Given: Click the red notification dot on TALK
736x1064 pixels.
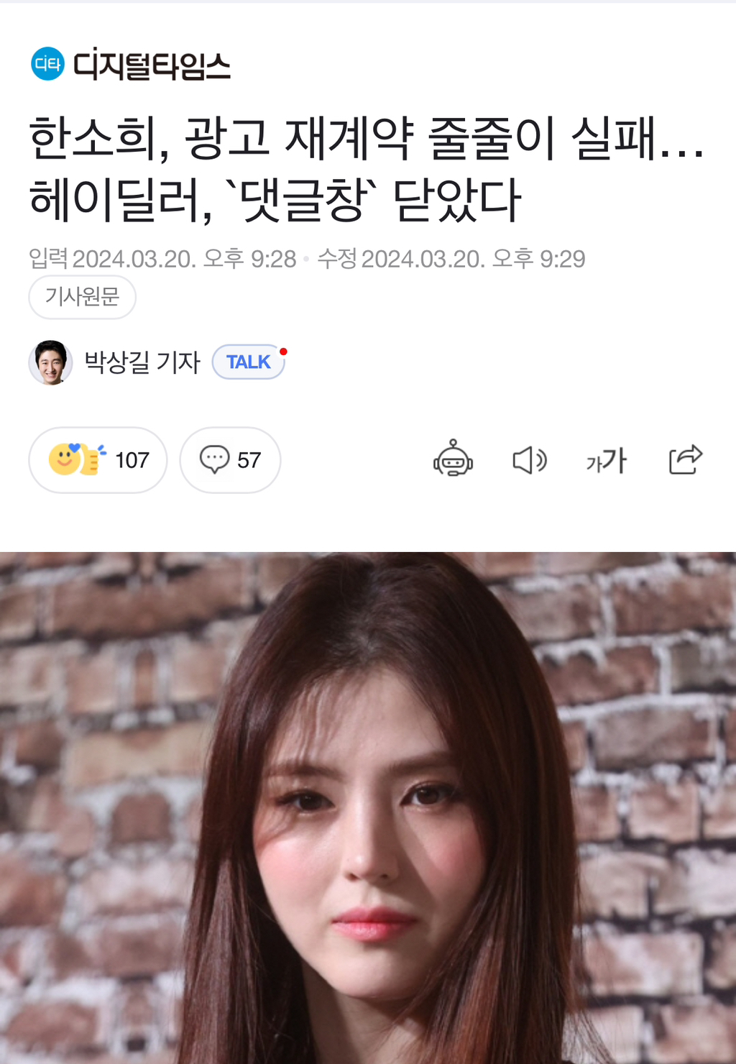Looking at the screenshot, I should [x=284, y=352].
